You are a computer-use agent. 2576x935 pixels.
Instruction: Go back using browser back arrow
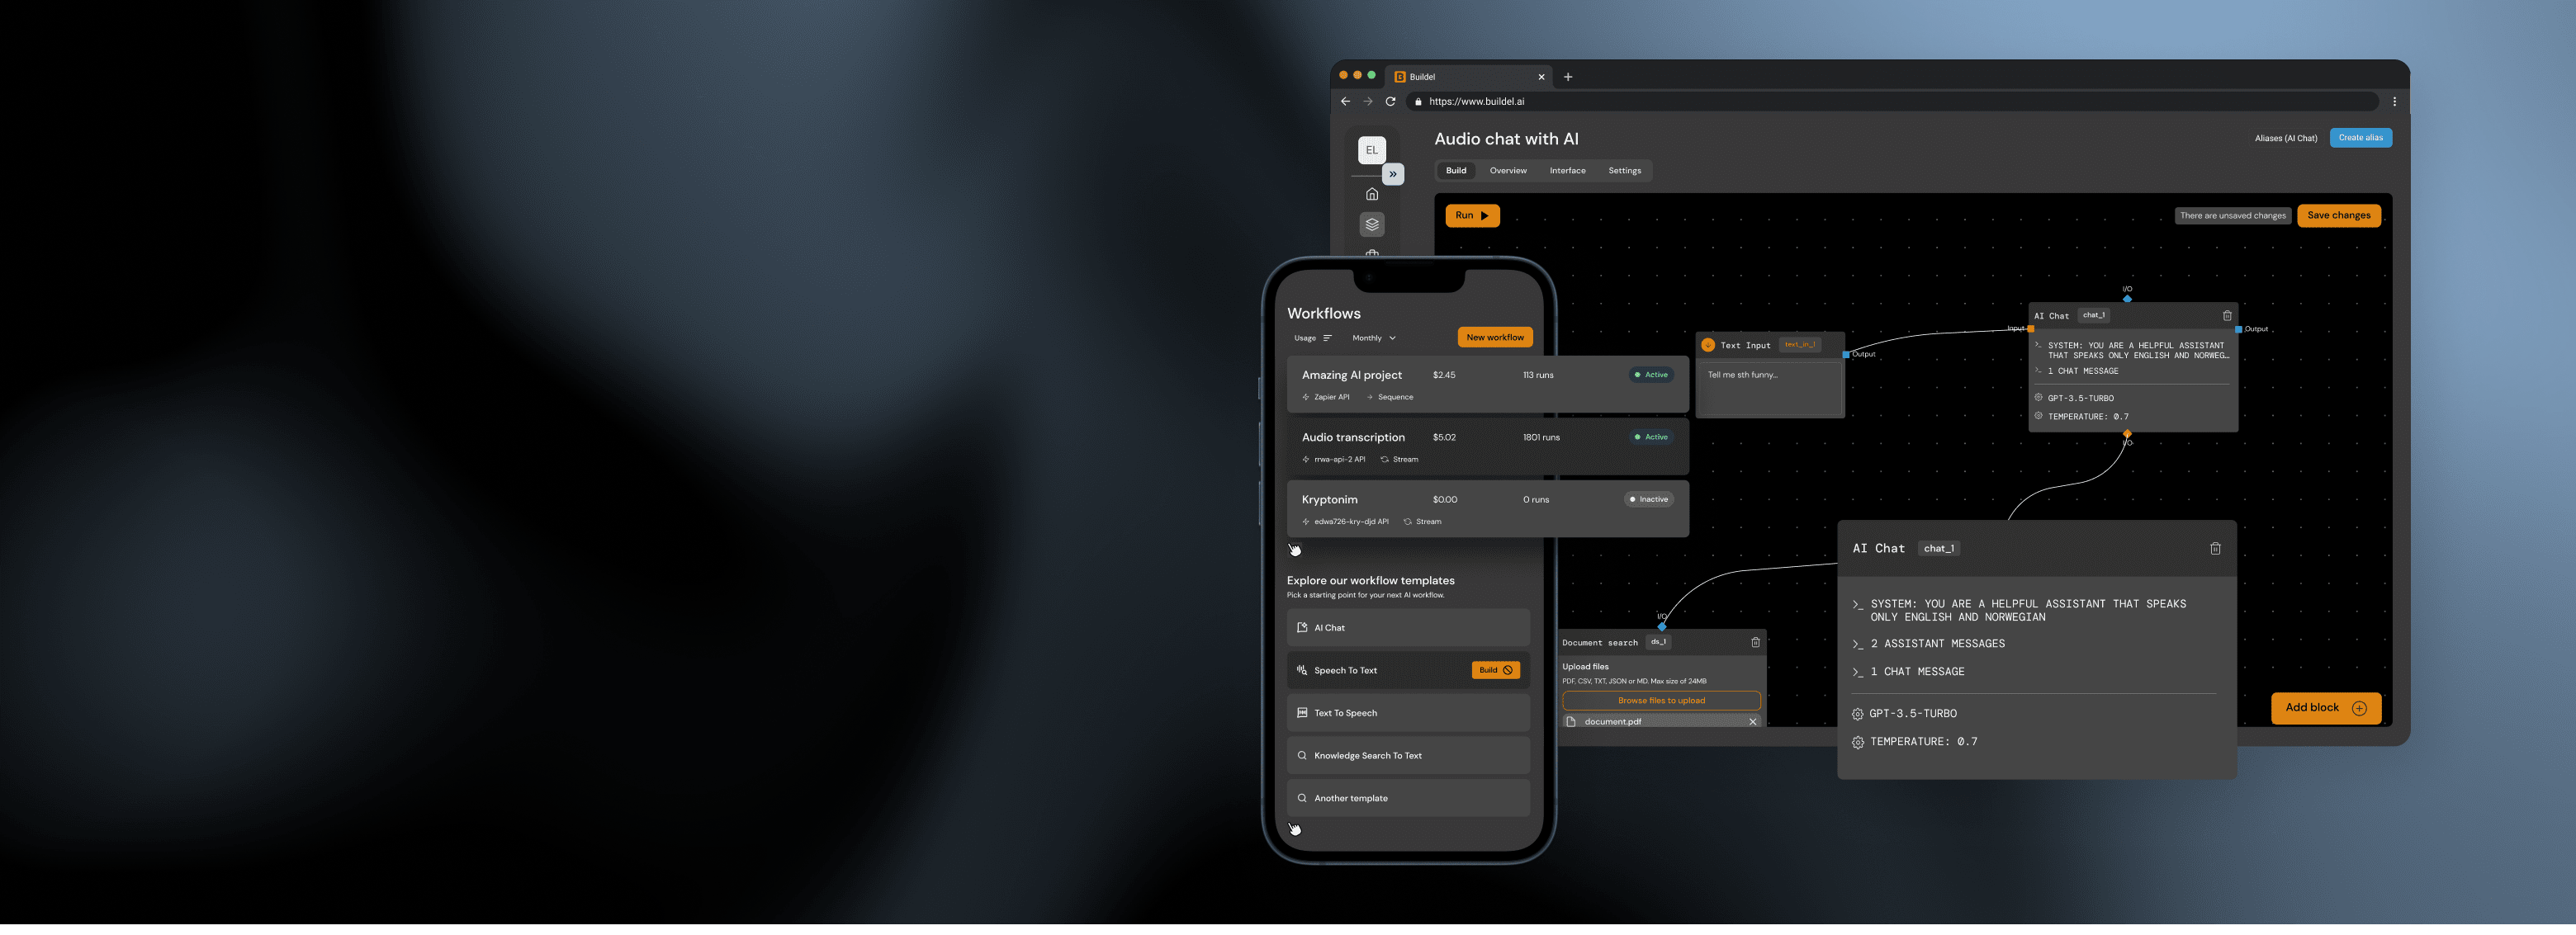[1345, 102]
